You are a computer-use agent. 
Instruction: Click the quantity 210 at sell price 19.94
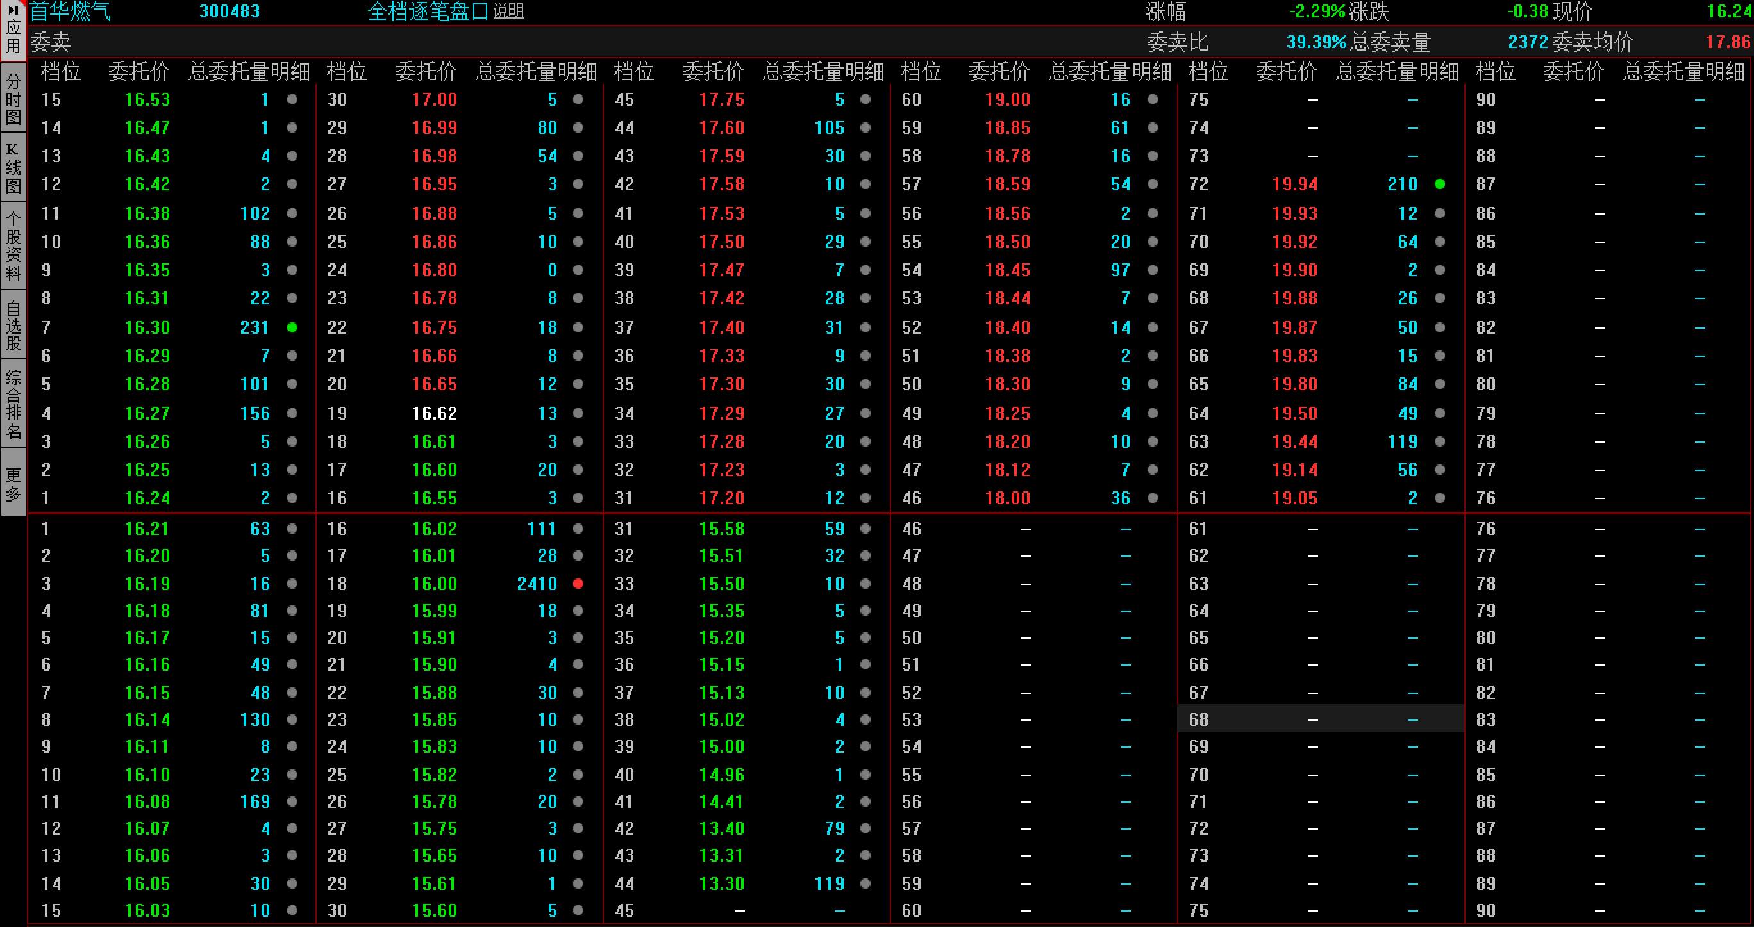1403,184
